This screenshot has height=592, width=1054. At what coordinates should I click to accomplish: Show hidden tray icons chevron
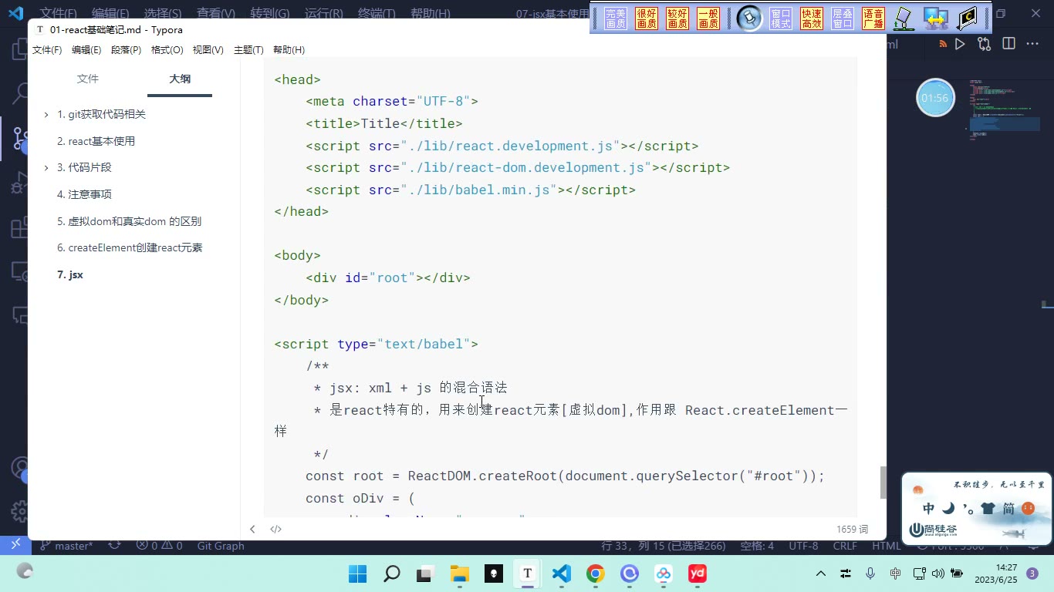point(821,573)
